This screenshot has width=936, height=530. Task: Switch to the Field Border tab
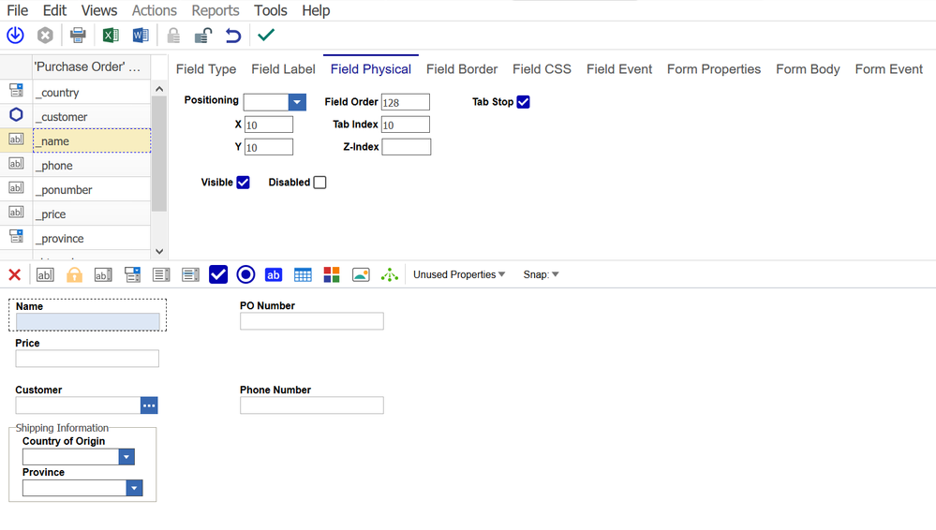461,69
